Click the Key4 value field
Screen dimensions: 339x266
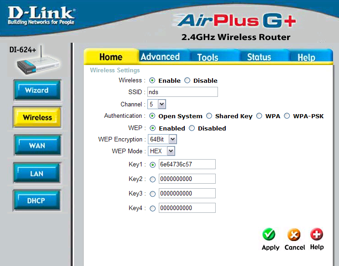(187, 208)
